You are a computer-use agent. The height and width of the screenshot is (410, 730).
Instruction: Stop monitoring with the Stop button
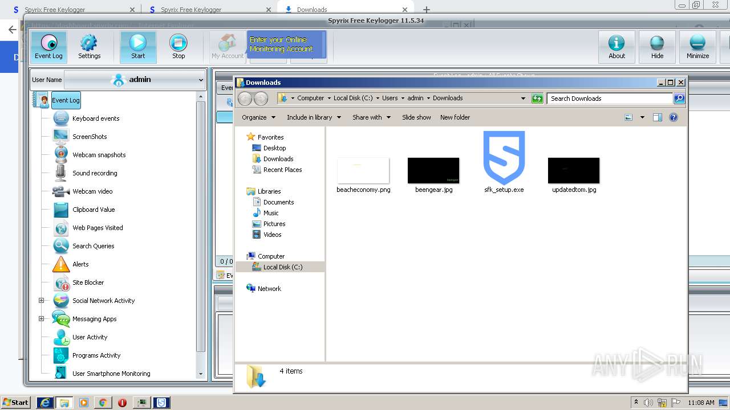(x=179, y=47)
